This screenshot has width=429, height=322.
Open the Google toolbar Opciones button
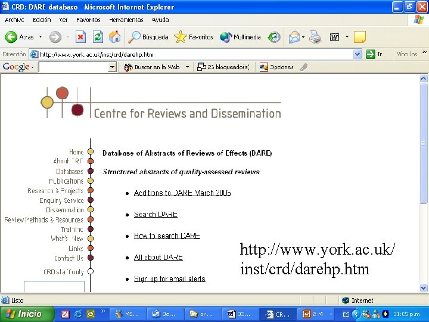pos(276,67)
